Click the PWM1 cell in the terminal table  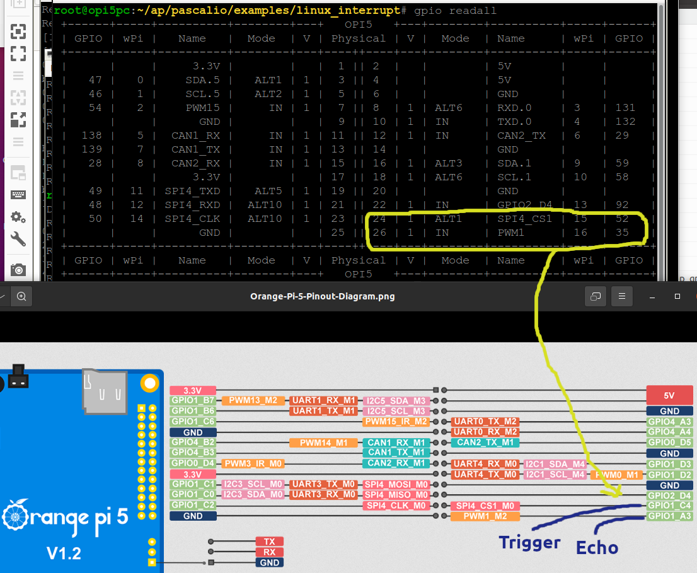click(510, 233)
